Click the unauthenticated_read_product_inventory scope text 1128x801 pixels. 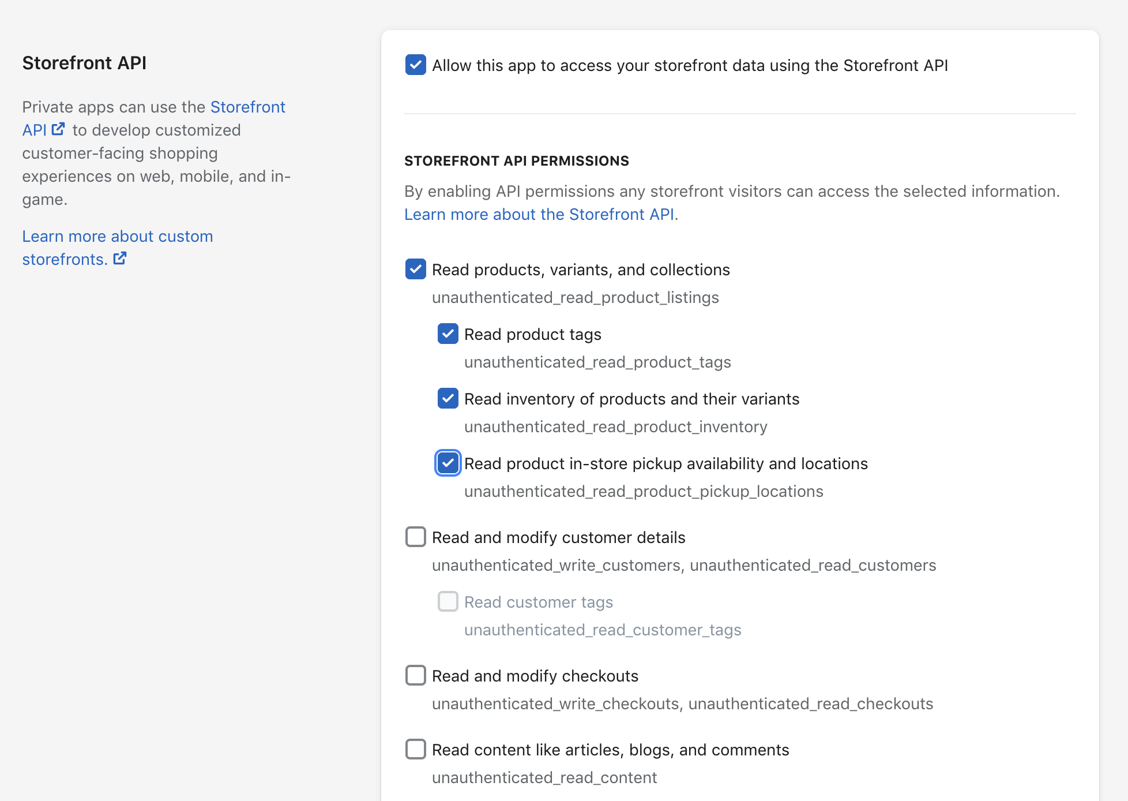[615, 427]
